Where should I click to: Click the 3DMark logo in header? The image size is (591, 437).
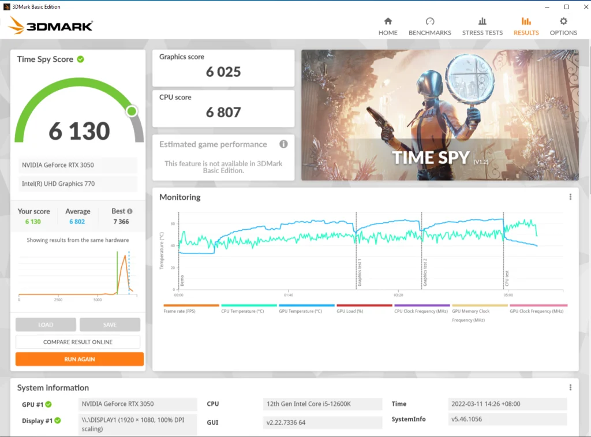click(x=51, y=25)
